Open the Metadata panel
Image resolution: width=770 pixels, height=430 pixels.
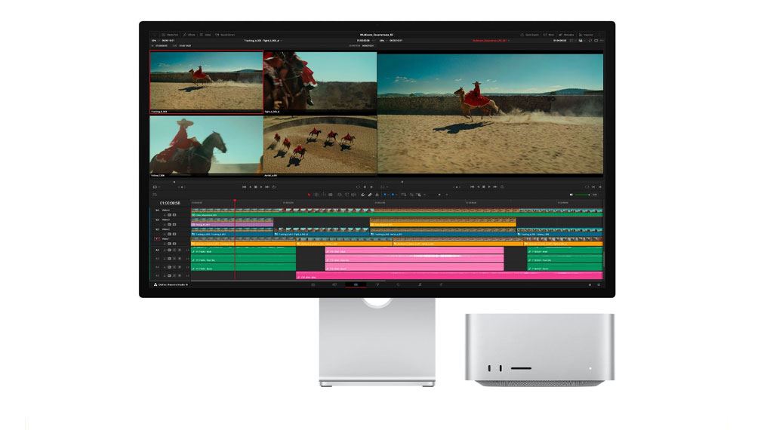click(567, 35)
